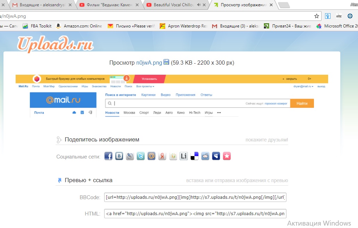
Task: Share image on Delicious
Action: [x=194, y=156]
